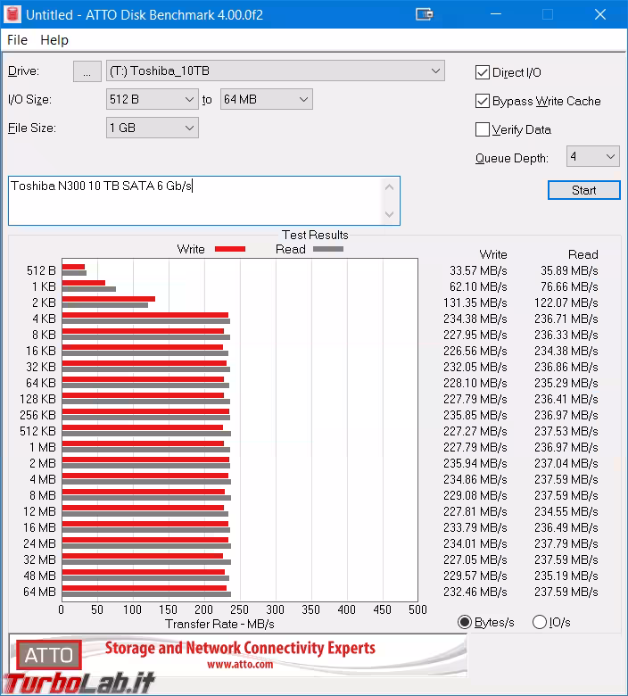Screen dimensions: 628x696
Task: Click the 2 KB read value 122.07 MB/s
Action: click(x=566, y=302)
